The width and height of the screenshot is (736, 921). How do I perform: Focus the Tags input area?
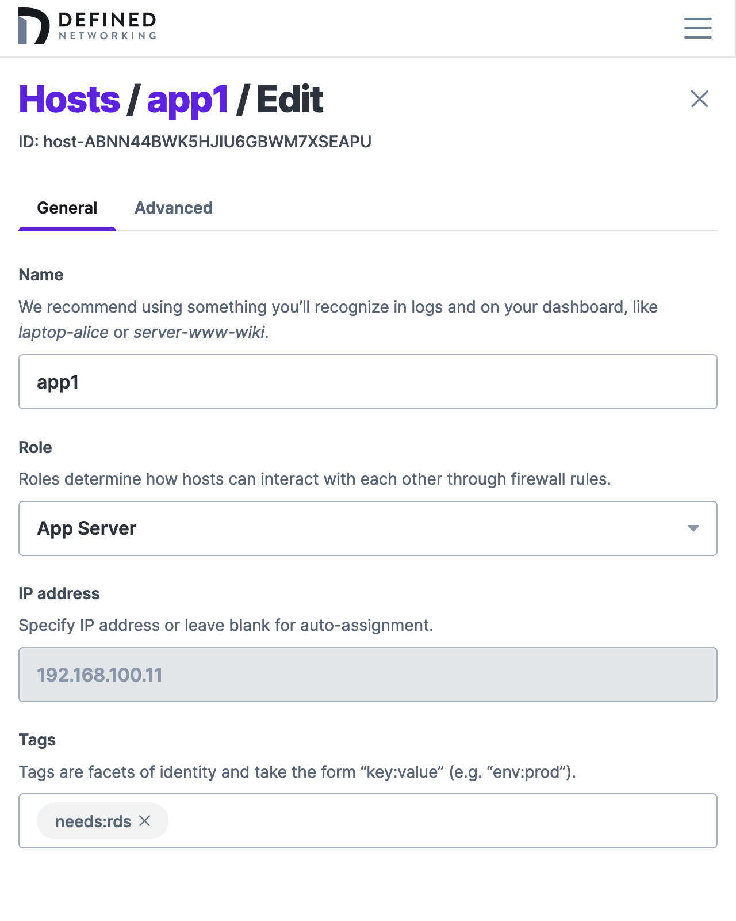click(x=402, y=821)
